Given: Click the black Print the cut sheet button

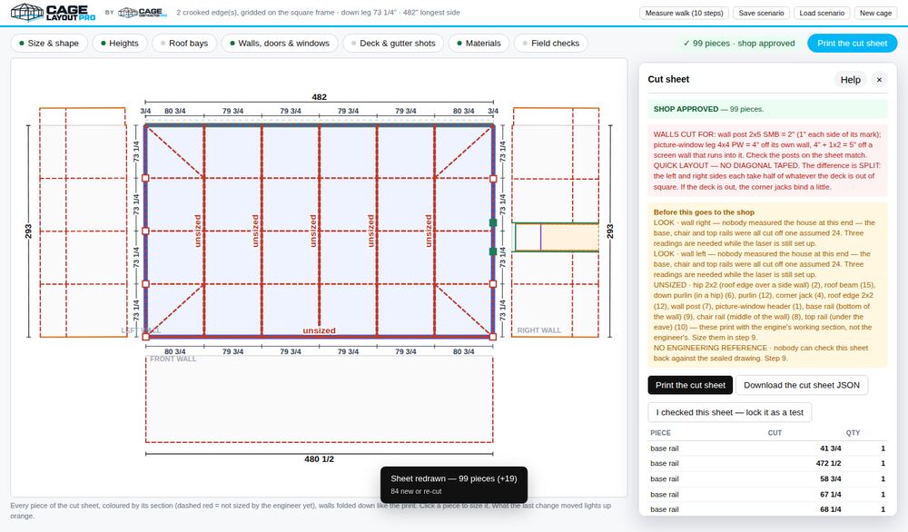Looking at the screenshot, I should pos(690,385).
